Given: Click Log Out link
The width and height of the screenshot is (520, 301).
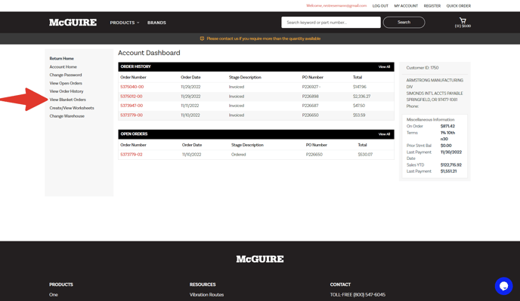Looking at the screenshot, I should pos(380,6).
